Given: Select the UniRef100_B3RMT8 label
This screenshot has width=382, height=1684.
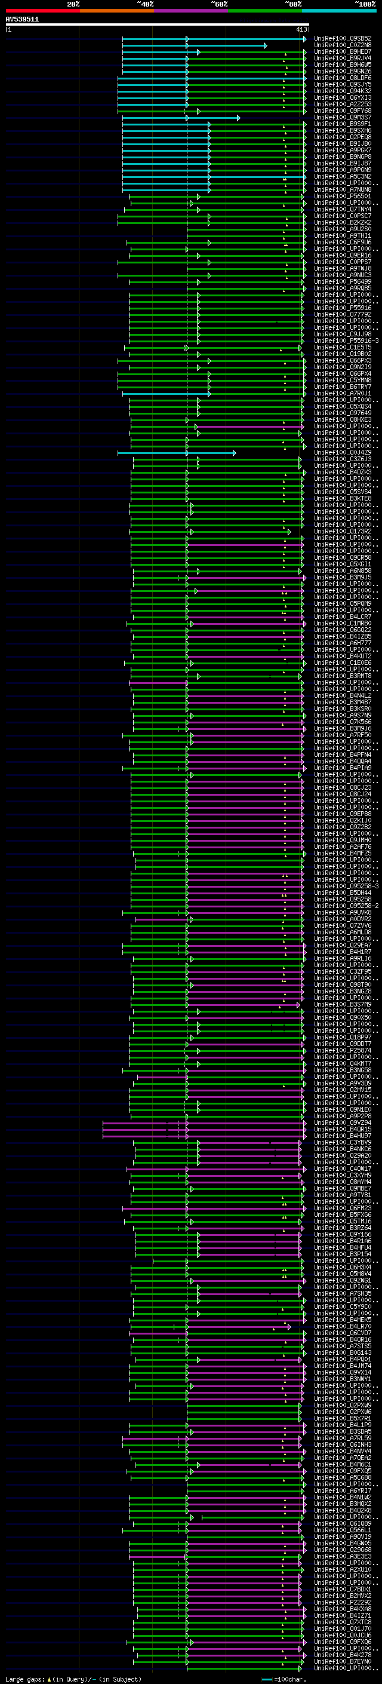Looking at the screenshot, I should click(x=343, y=676).
